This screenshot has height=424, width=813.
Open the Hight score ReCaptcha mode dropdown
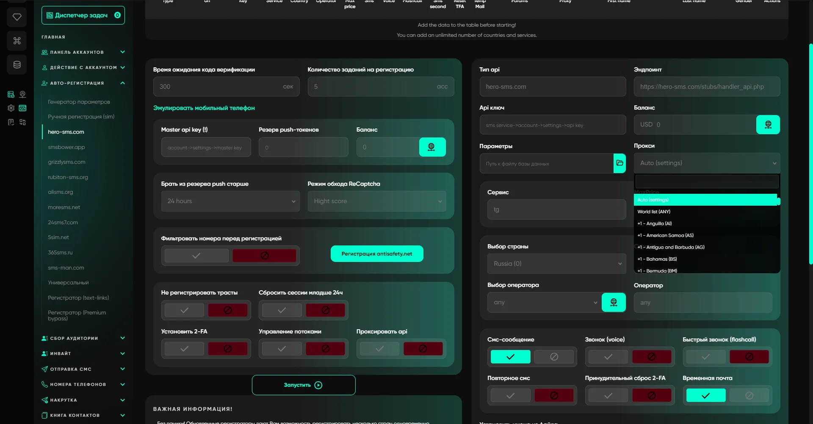[x=377, y=201]
